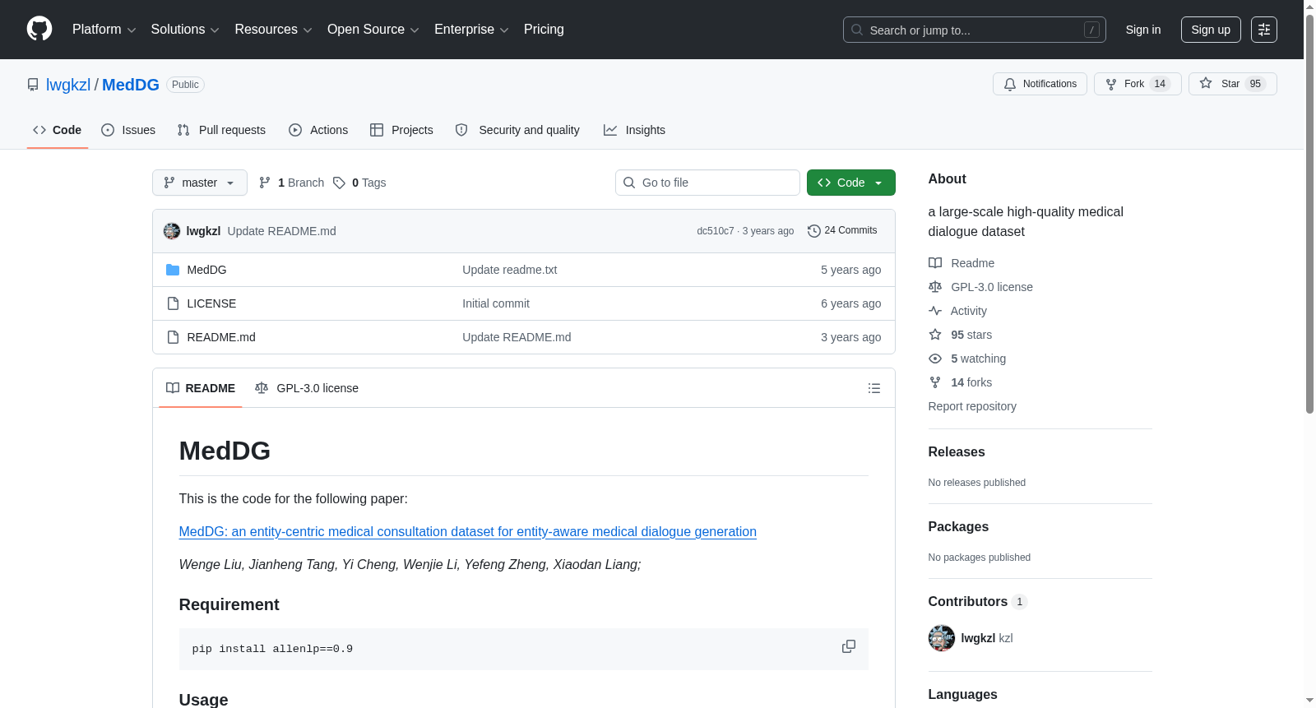Click lwgkzl contributor name link
1316x708 pixels.
pyautogui.click(x=978, y=638)
